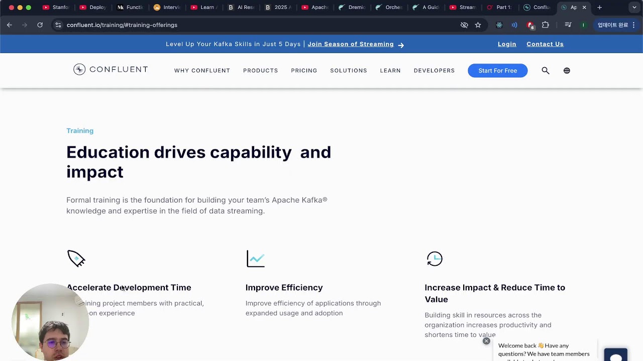Click the Education drives capability heading
643x361 pixels.
pos(198,162)
